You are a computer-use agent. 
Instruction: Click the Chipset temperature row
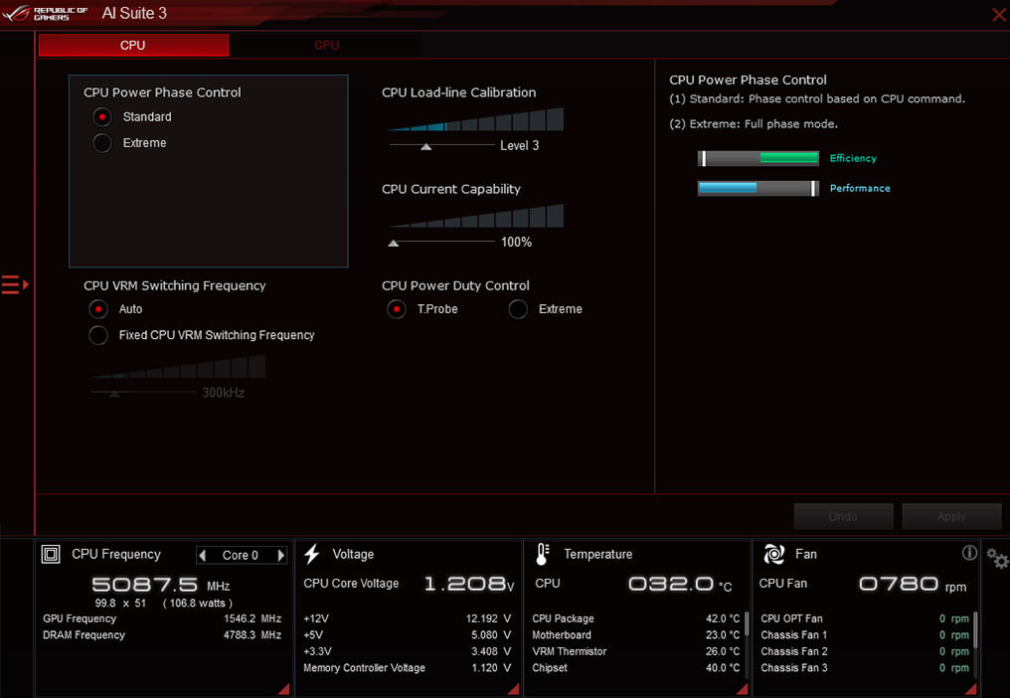point(636,668)
